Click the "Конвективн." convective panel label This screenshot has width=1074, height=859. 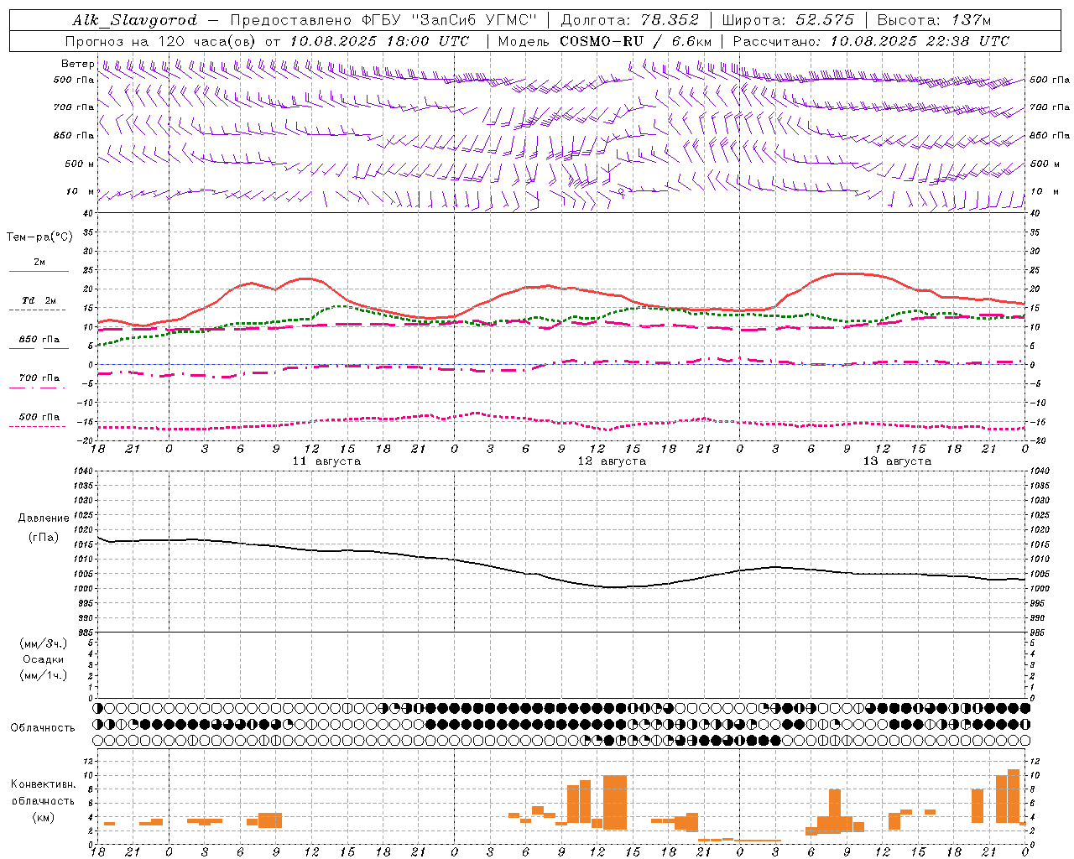[x=44, y=784]
